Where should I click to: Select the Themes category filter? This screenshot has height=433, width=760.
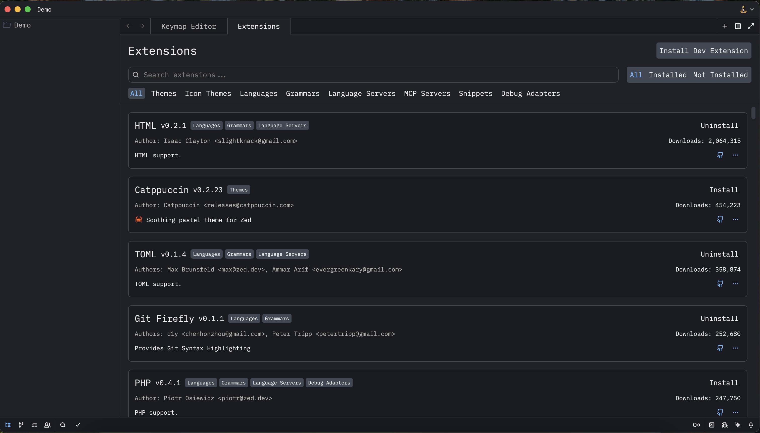pyautogui.click(x=164, y=93)
